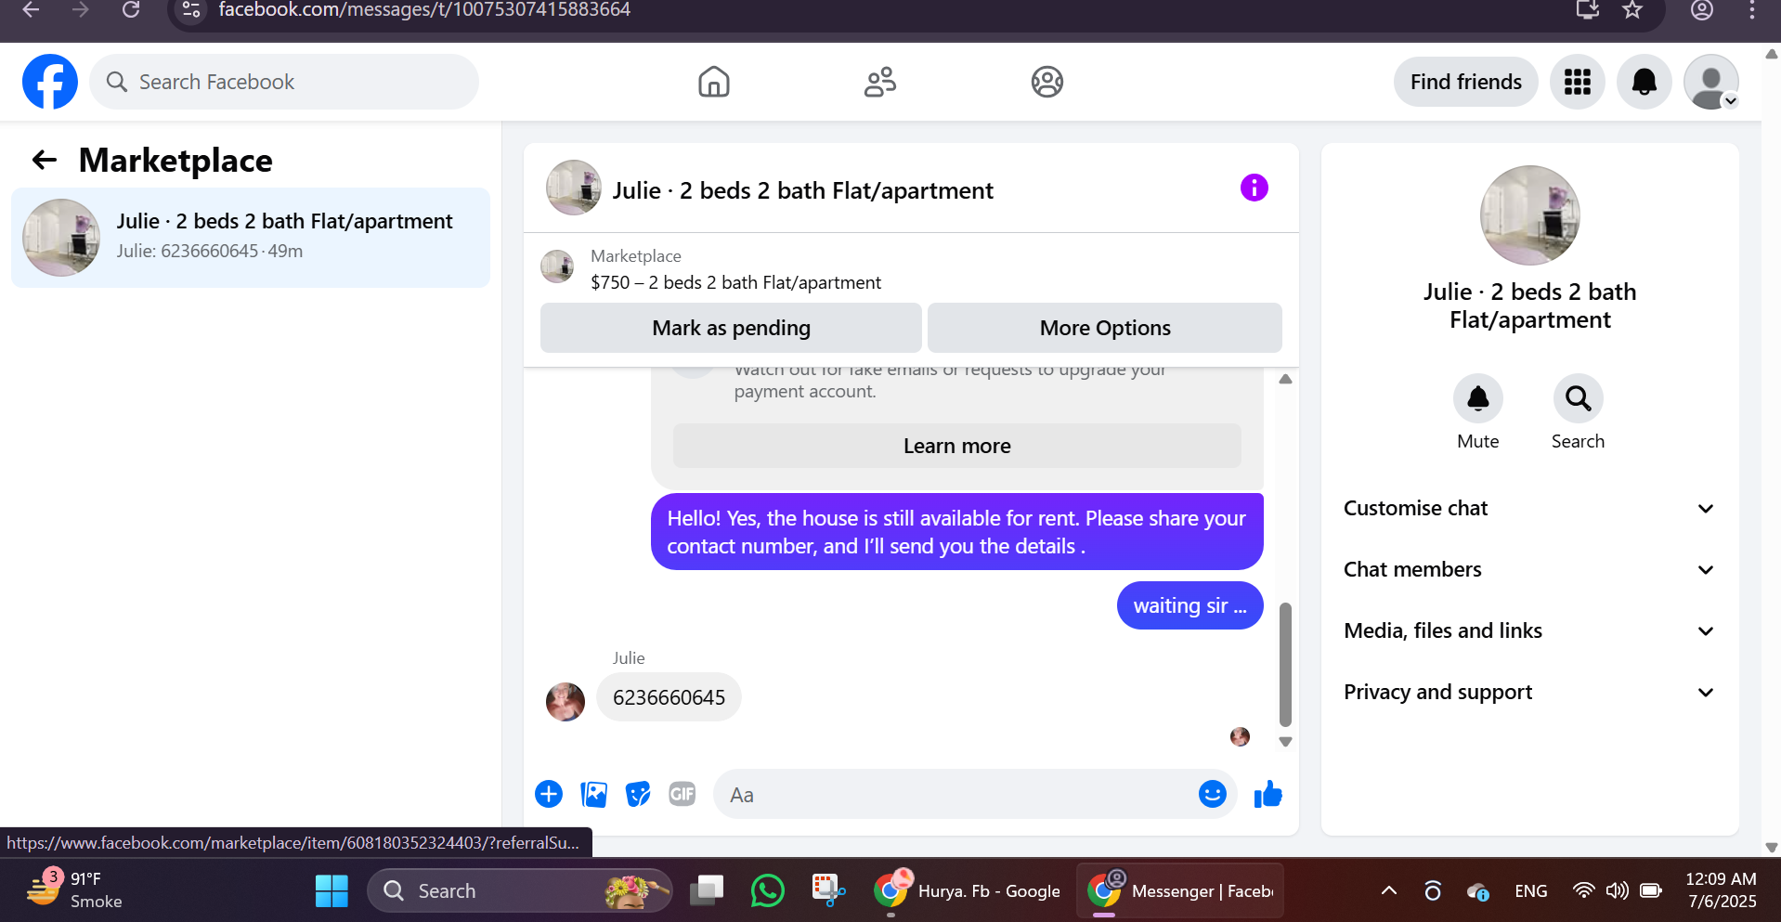Select the Julie conversation in Marketplace list
1781x922 pixels.
coord(251,238)
